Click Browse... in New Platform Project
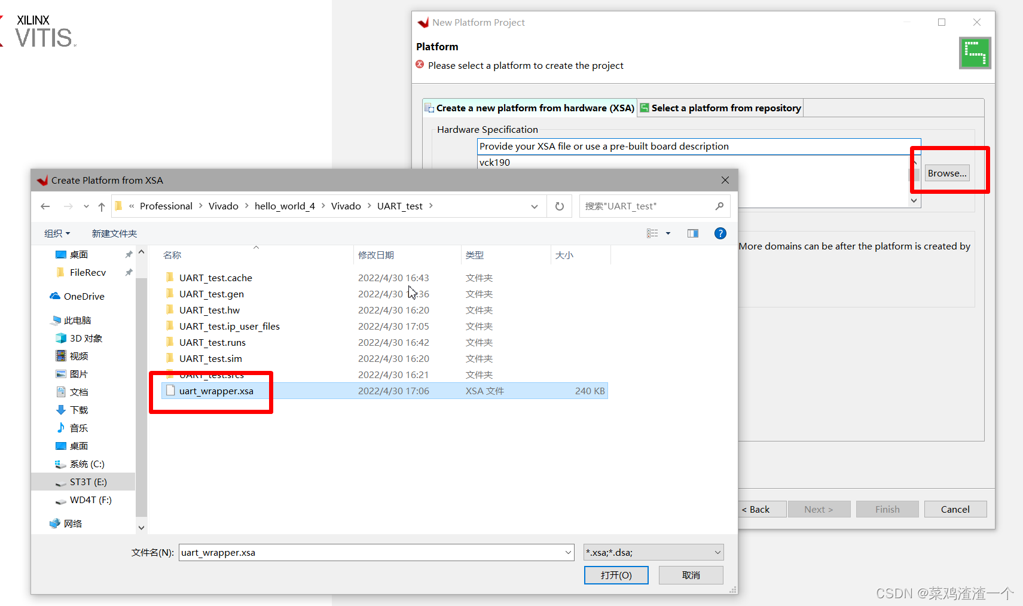This screenshot has width=1023, height=606. pyautogui.click(x=947, y=173)
